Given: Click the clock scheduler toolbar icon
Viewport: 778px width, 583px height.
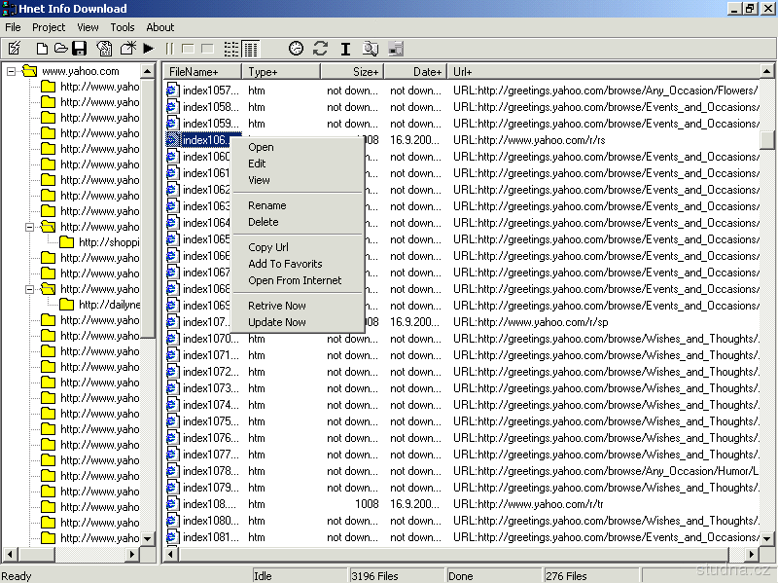Looking at the screenshot, I should 296,49.
